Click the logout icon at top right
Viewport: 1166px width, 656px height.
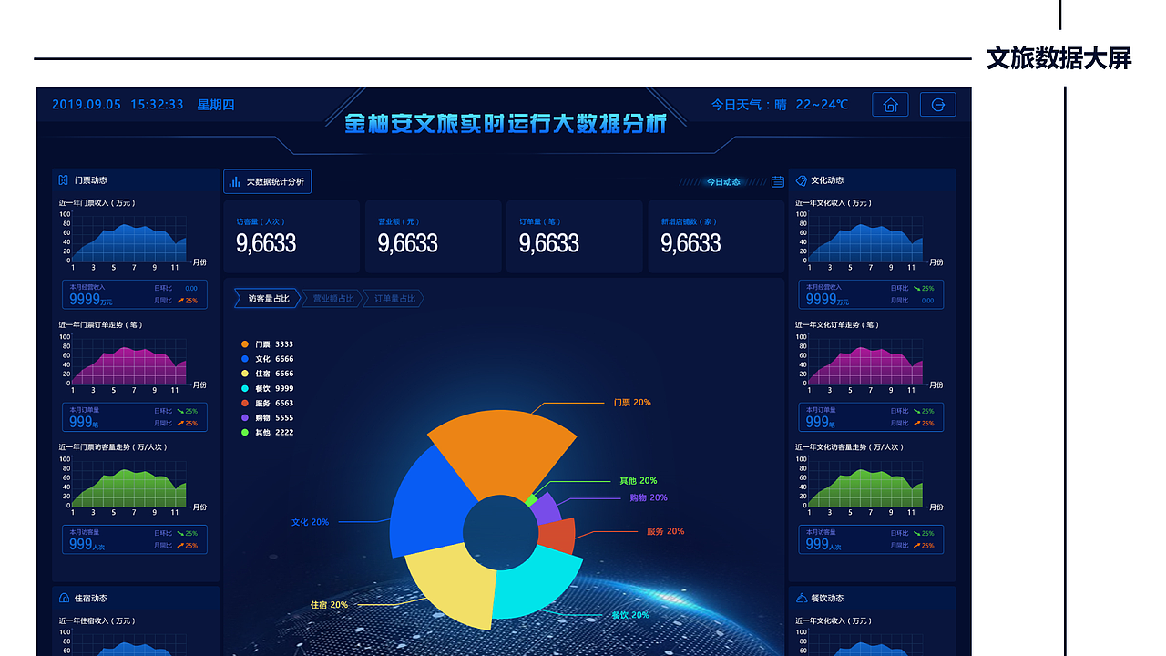pyautogui.click(x=938, y=105)
